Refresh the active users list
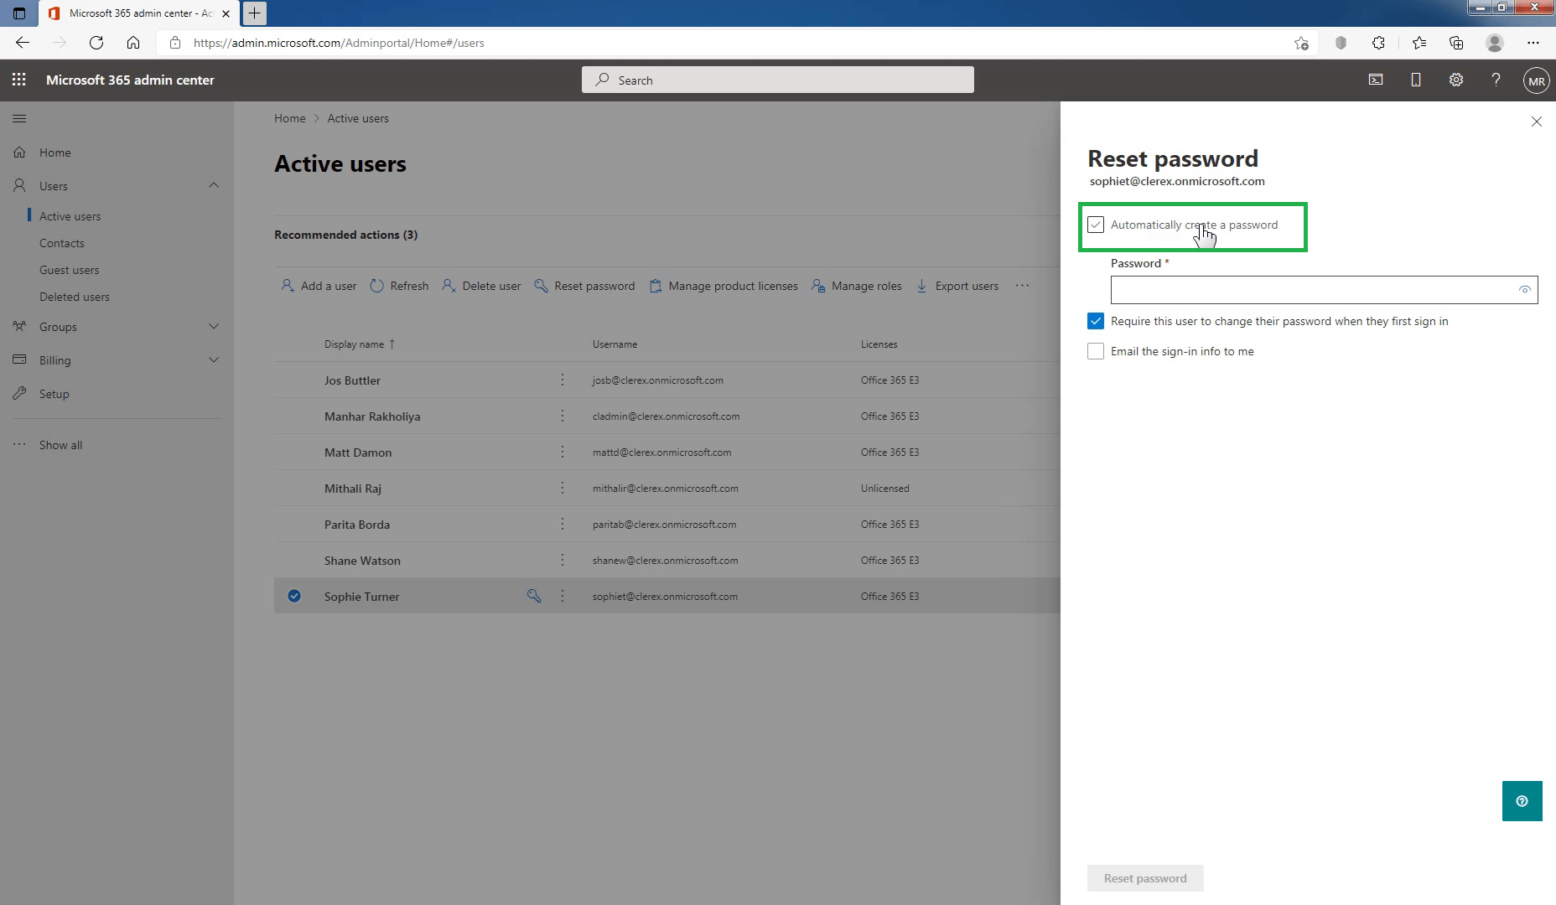The image size is (1556, 905). pos(399,286)
